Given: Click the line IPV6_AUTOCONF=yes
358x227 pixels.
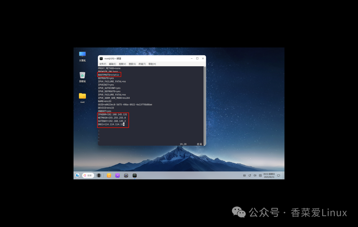Looking at the screenshot, I should (109, 88).
